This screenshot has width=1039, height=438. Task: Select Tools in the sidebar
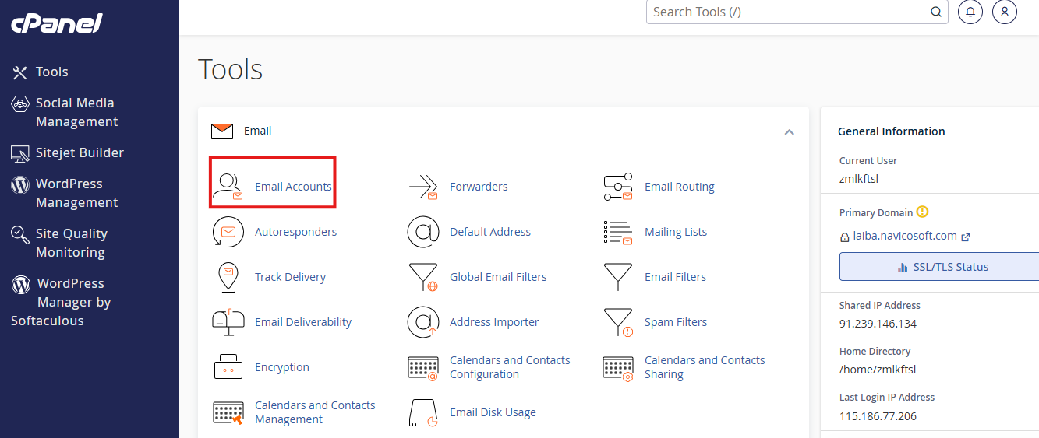(x=51, y=72)
